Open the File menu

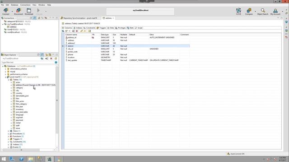tap(2, 5)
